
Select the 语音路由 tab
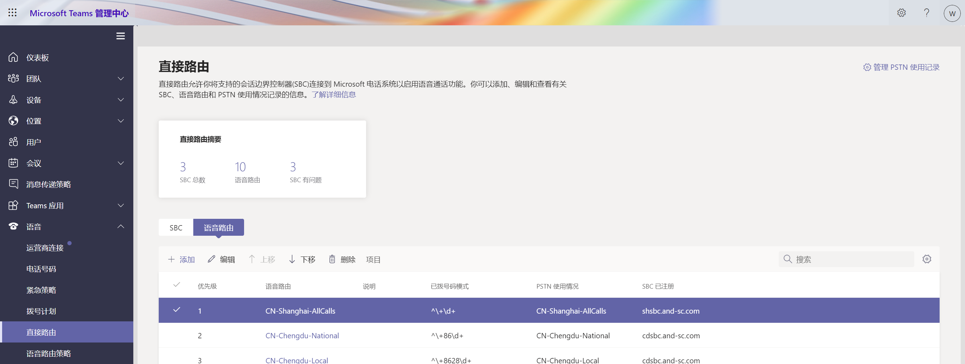coord(218,227)
